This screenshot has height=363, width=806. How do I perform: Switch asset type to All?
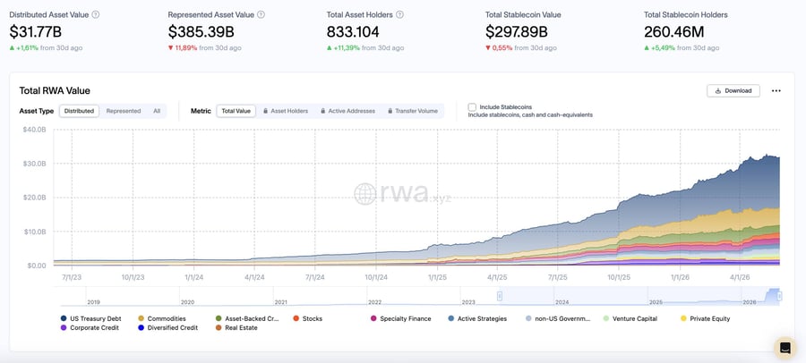[x=157, y=111]
